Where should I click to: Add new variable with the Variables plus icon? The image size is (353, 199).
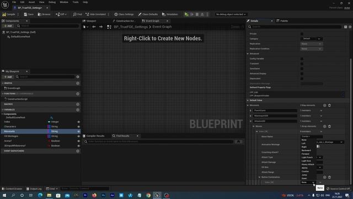[78, 109]
